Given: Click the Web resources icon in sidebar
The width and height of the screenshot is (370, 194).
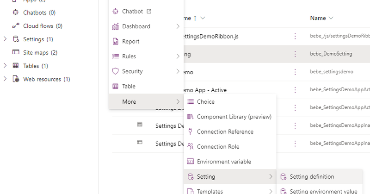Looking at the screenshot, I should (x=16, y=79).
